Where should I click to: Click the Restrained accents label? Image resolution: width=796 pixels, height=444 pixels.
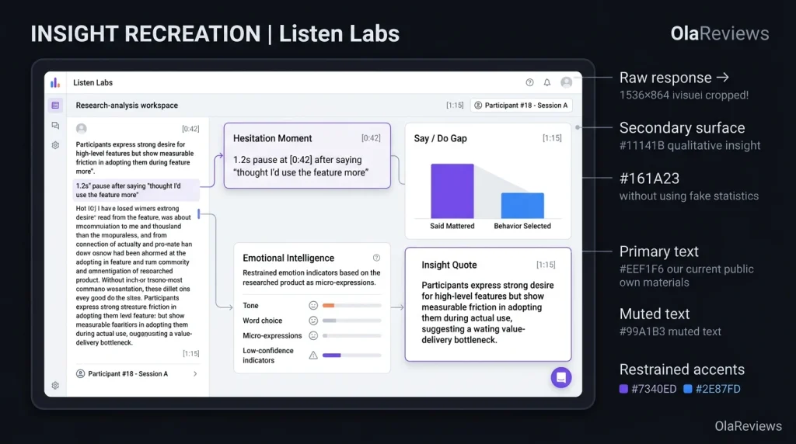point(682,369)
